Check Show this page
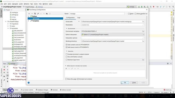This screenshot has height=98, width=175. pyautogui.click(x=66, y=79)
